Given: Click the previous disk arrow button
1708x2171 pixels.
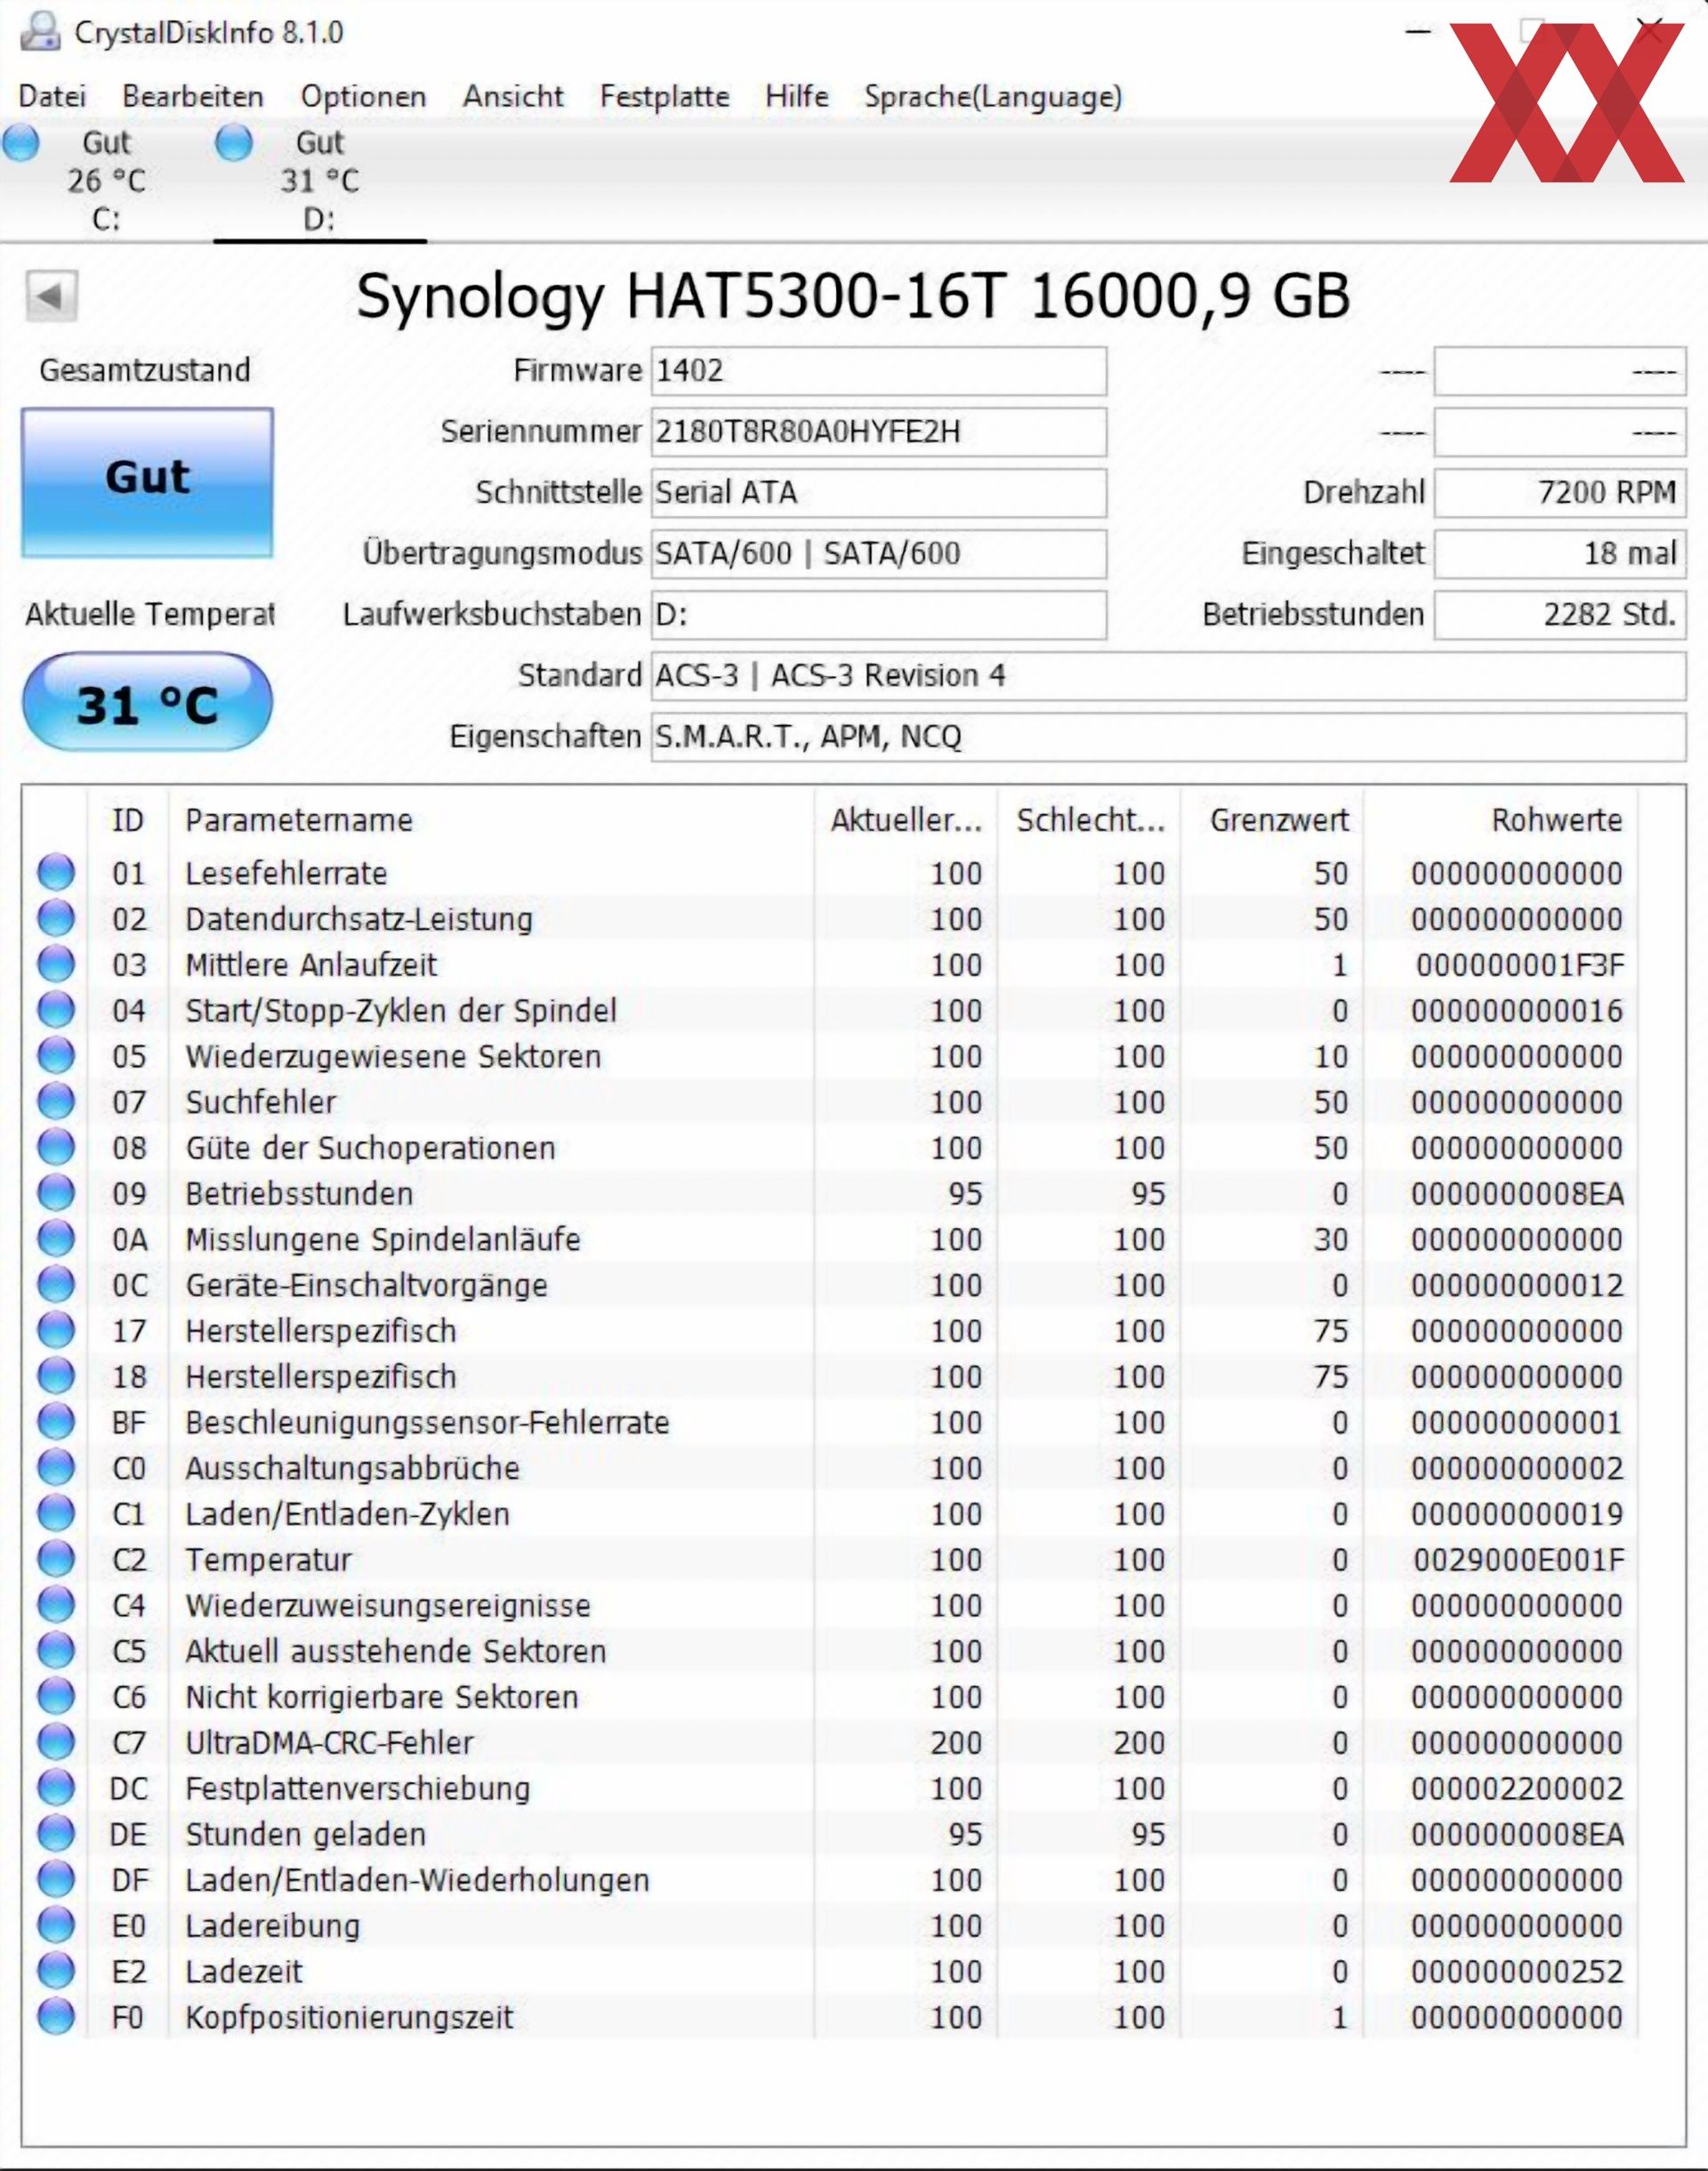Looking at the screenshot, I should coord(51,296).
